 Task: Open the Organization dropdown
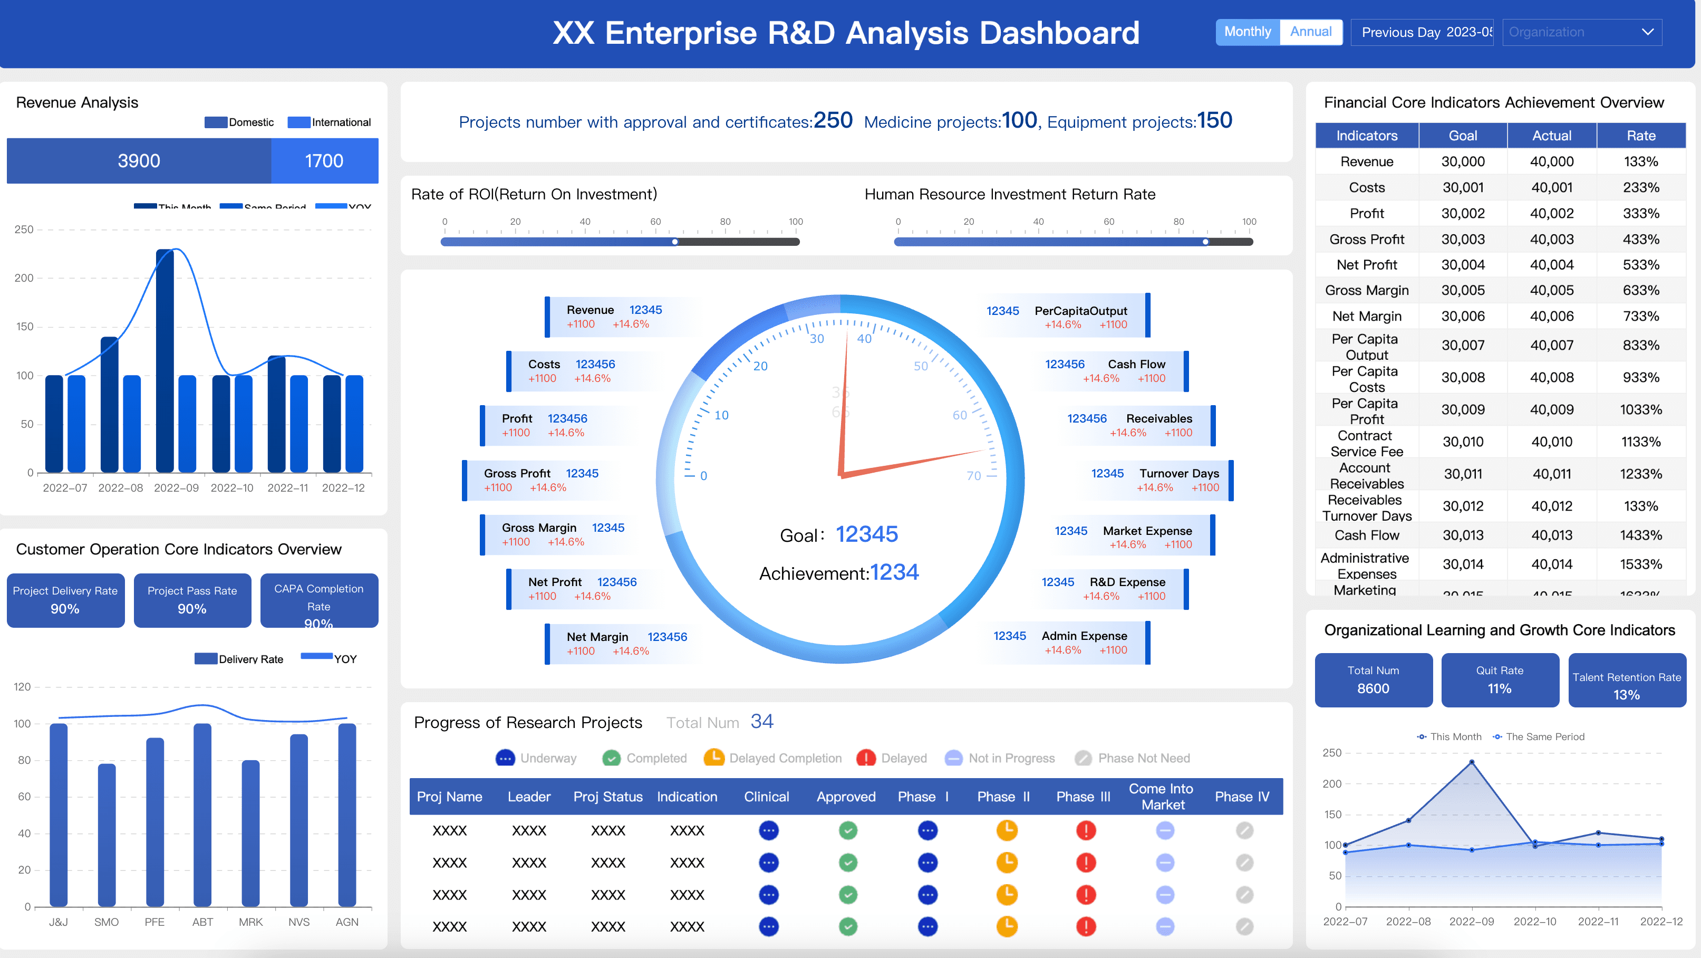pyautogui.click(x=1581, y=32)
